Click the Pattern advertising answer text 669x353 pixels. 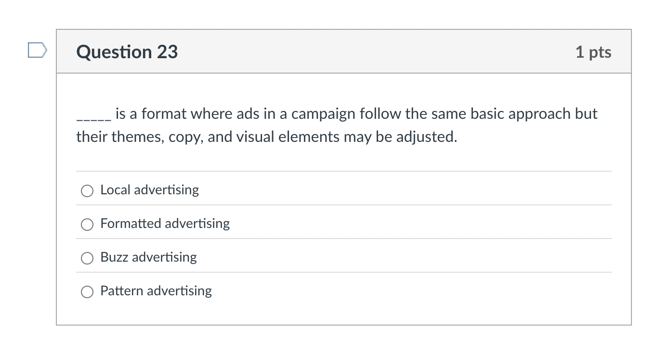coord(156,291)
